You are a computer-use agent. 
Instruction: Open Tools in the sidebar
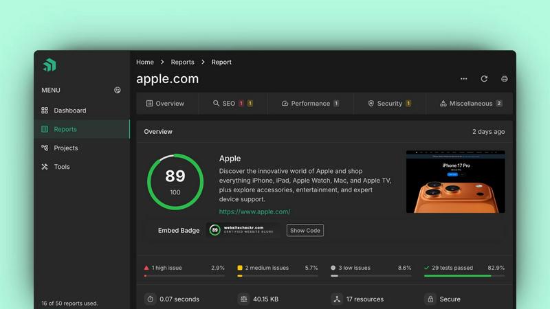pyautogui.click(x=82, y=167)
